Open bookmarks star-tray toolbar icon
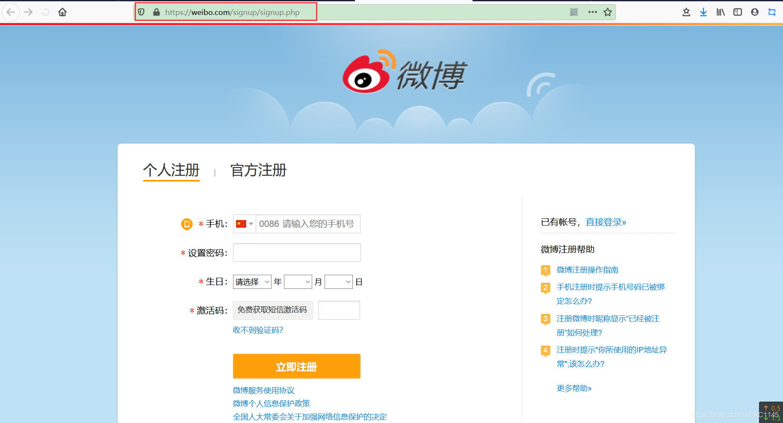 pos(686,12)
